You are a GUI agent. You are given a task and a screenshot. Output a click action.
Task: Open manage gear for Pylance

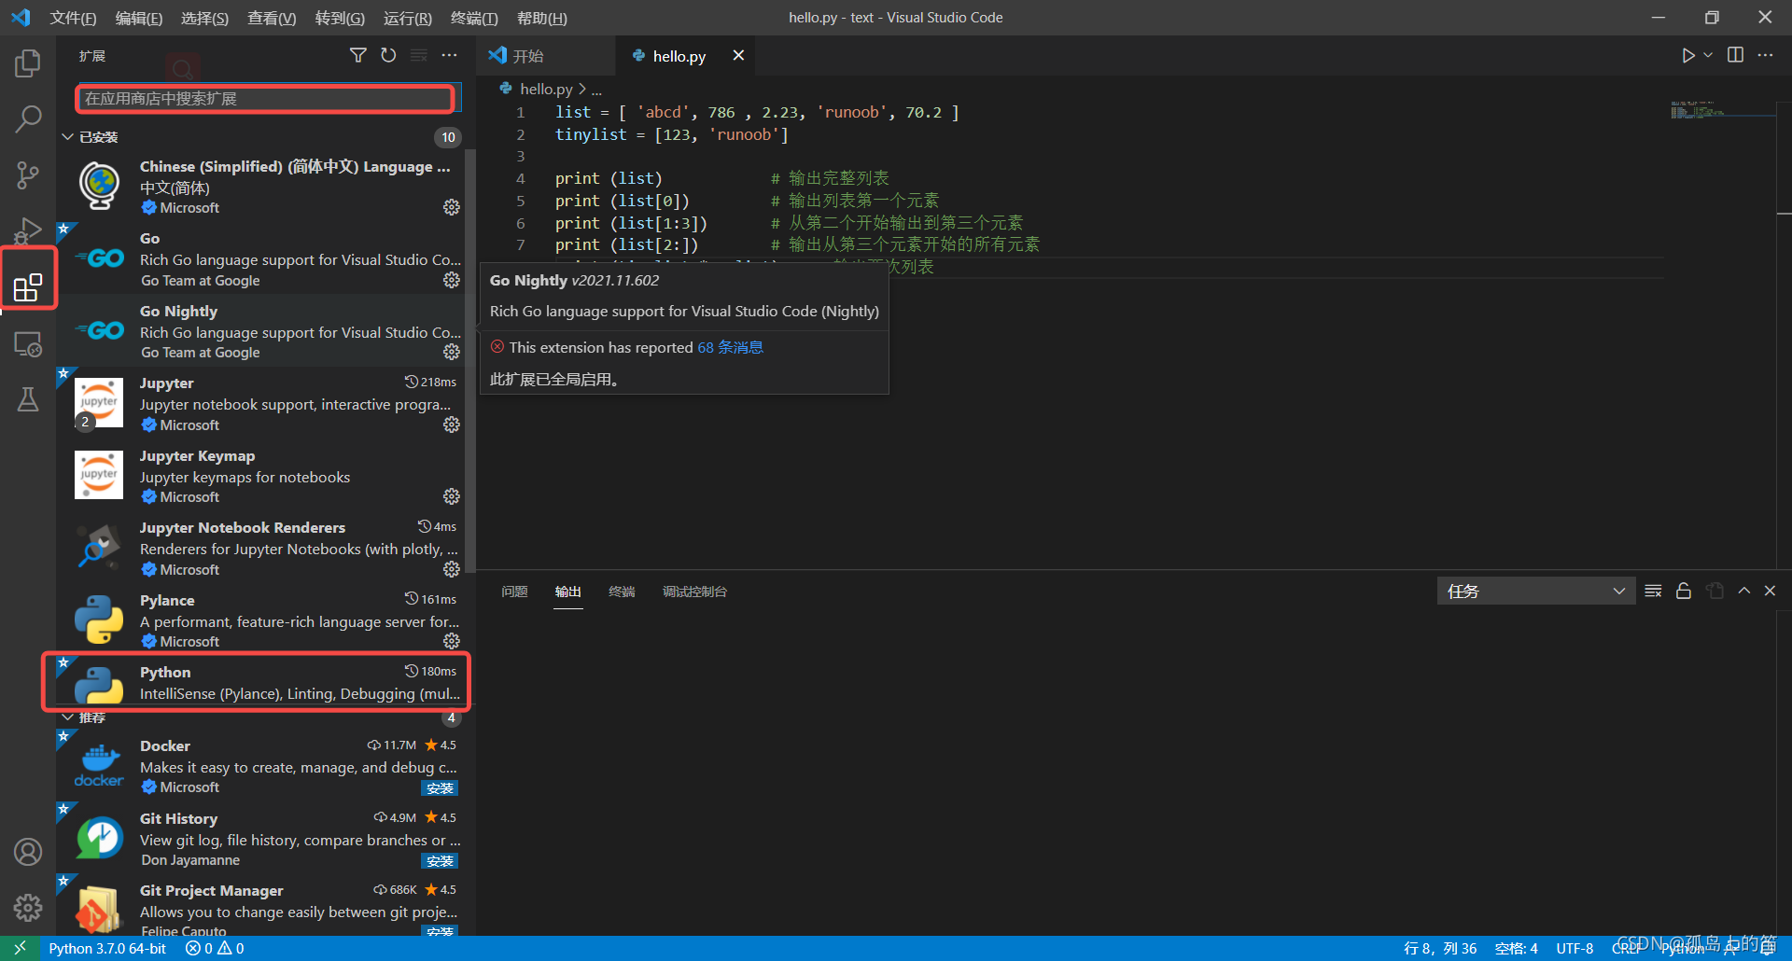tap(452, 641)
